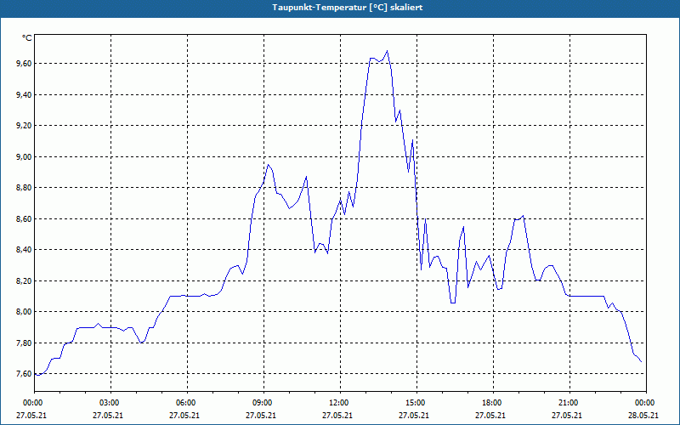This screenshot has width=680, height=425.
Task: Click the 21:00 time label
Action: (567, 403)
